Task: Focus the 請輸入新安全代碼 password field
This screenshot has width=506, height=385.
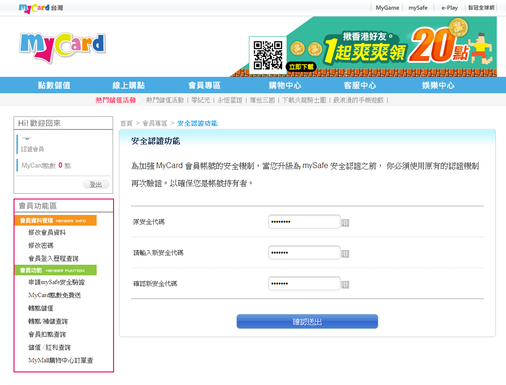Action: [x=304, y=253]
